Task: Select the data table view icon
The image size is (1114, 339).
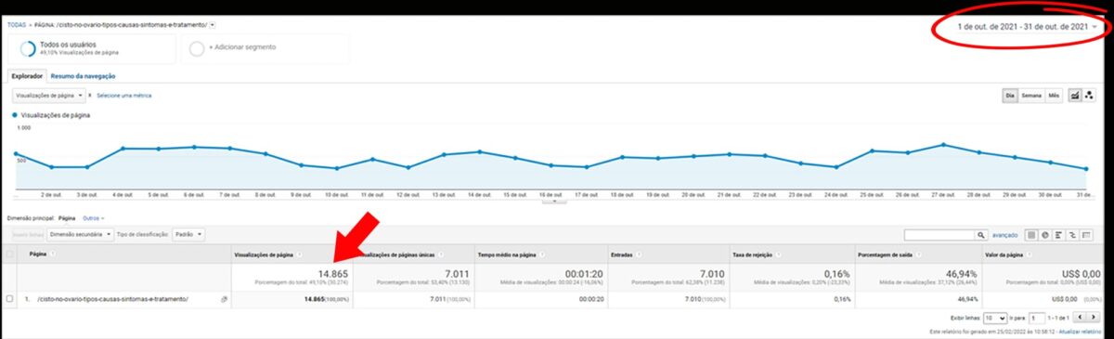Action: 1031,235
